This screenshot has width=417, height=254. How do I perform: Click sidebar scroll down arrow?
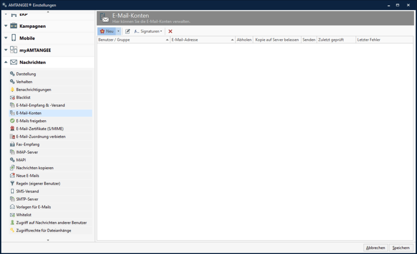pyautogui.click(x=48, y=240)
